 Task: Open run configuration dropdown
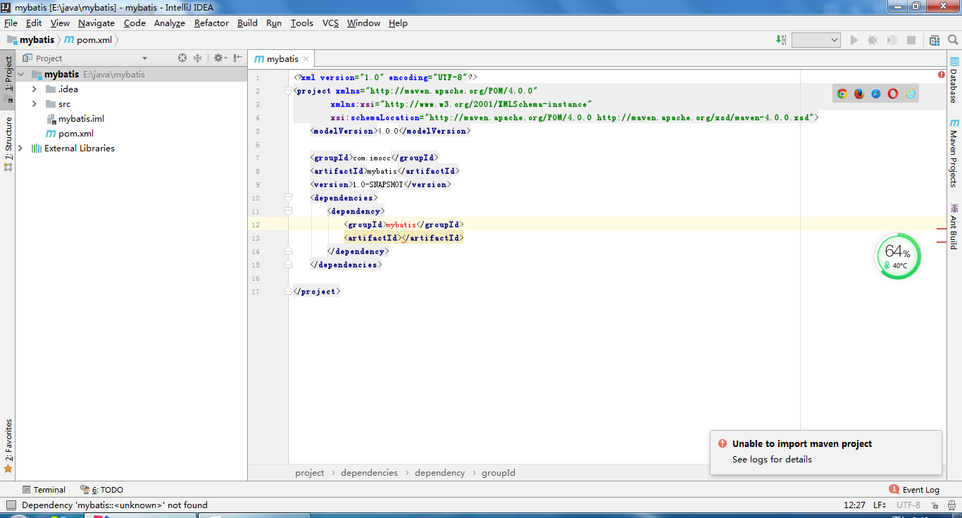point(816,40)
